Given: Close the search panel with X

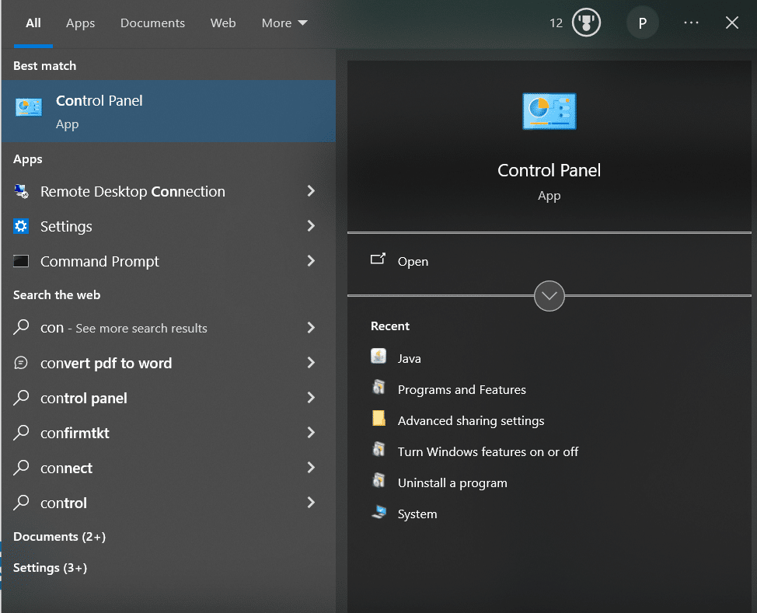Looking at the screenshot, I should 732,23.
